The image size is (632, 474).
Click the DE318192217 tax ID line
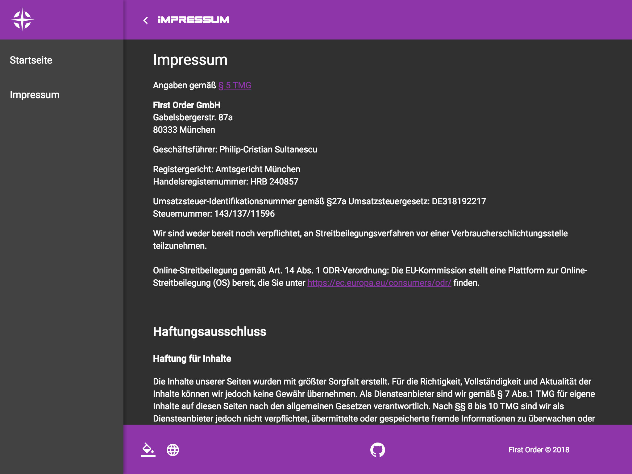pyautogui.click(x=319, y=201)
